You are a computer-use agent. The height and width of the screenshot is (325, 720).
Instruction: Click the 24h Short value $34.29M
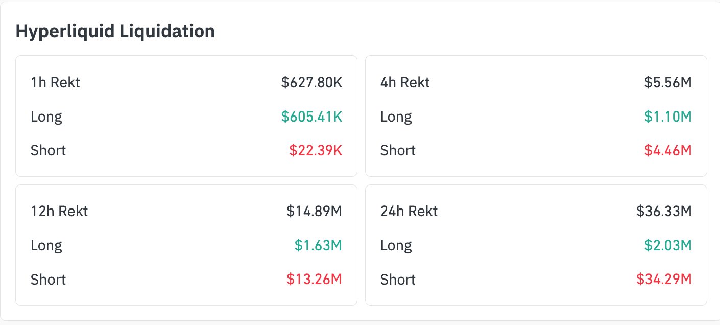[x=664, y=280]
